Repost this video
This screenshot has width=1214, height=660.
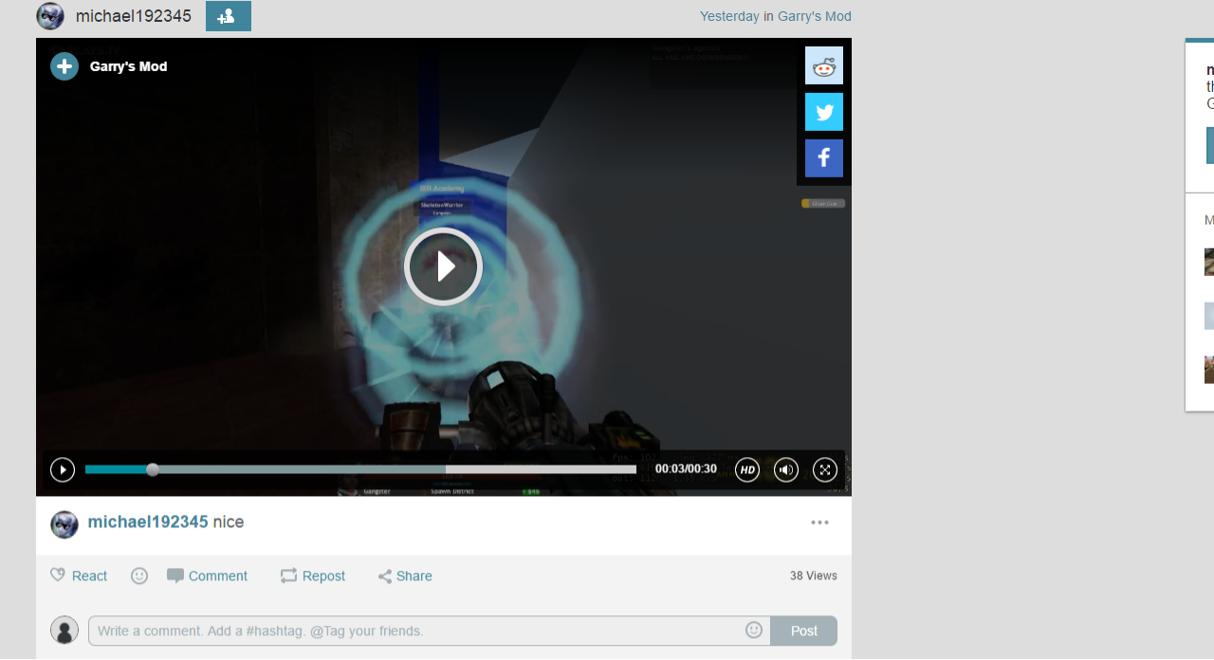[312, 576]
